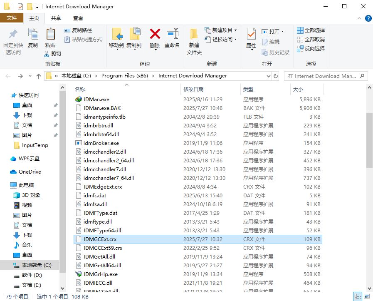Click Program Files (x86) breadcrumb
Viewport: 373px width, 301px height.
click(125, 76)
